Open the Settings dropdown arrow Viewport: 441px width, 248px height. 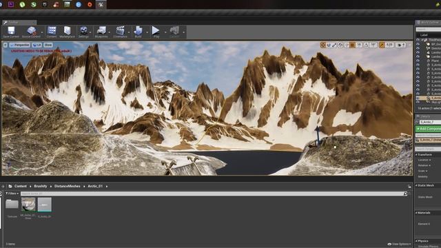click(x=90, y=32)
